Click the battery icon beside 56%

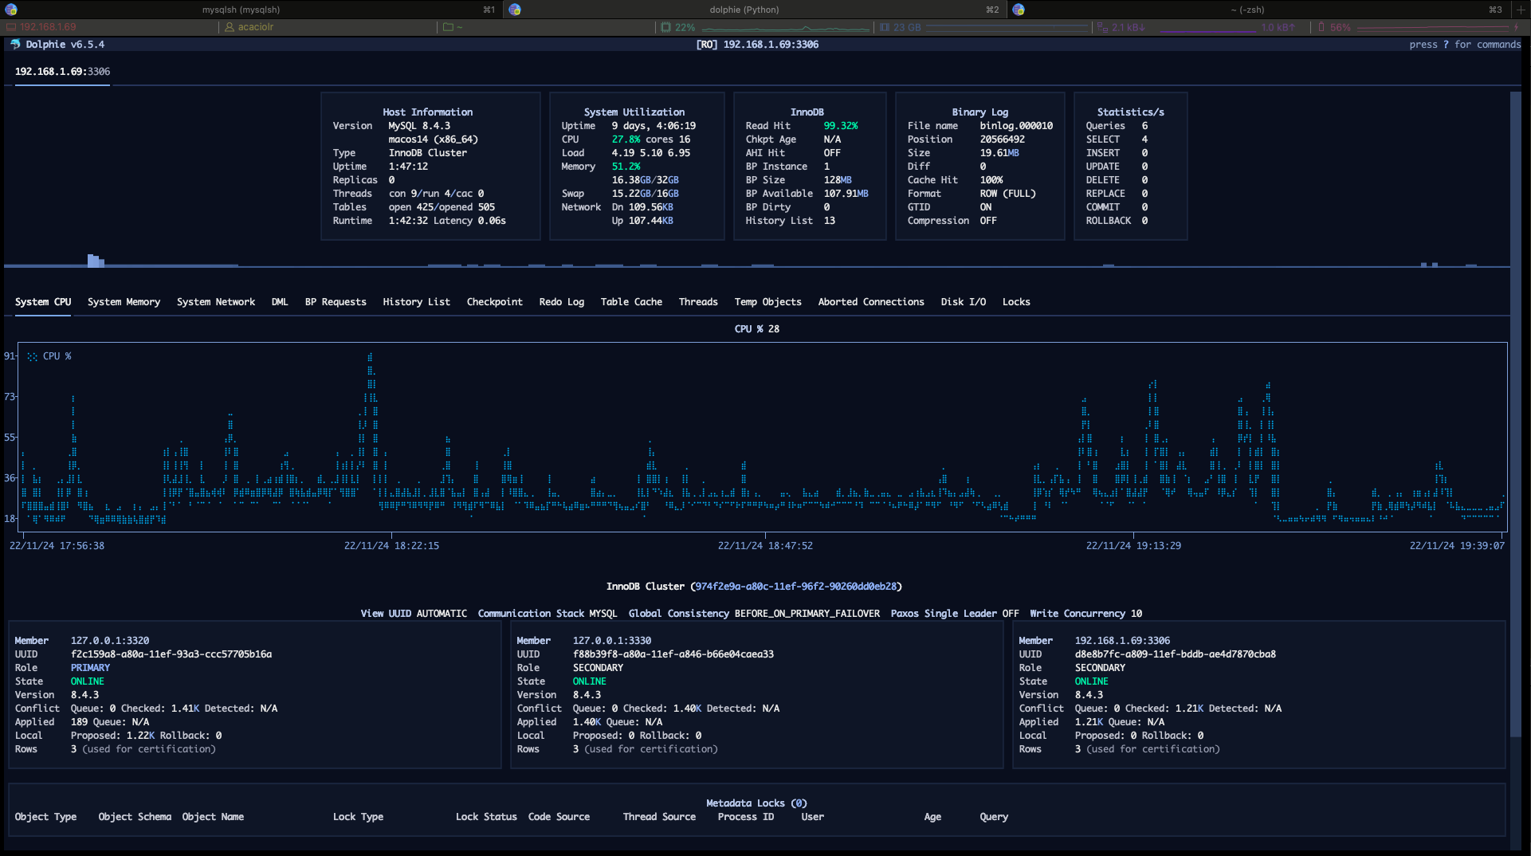(x=1321, y=27)
